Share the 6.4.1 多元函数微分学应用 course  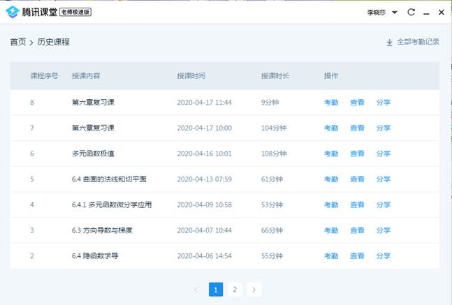coord(383,205)
